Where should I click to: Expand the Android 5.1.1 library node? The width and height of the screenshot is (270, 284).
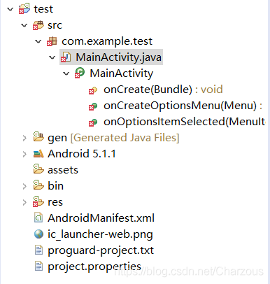click(24, 154)
